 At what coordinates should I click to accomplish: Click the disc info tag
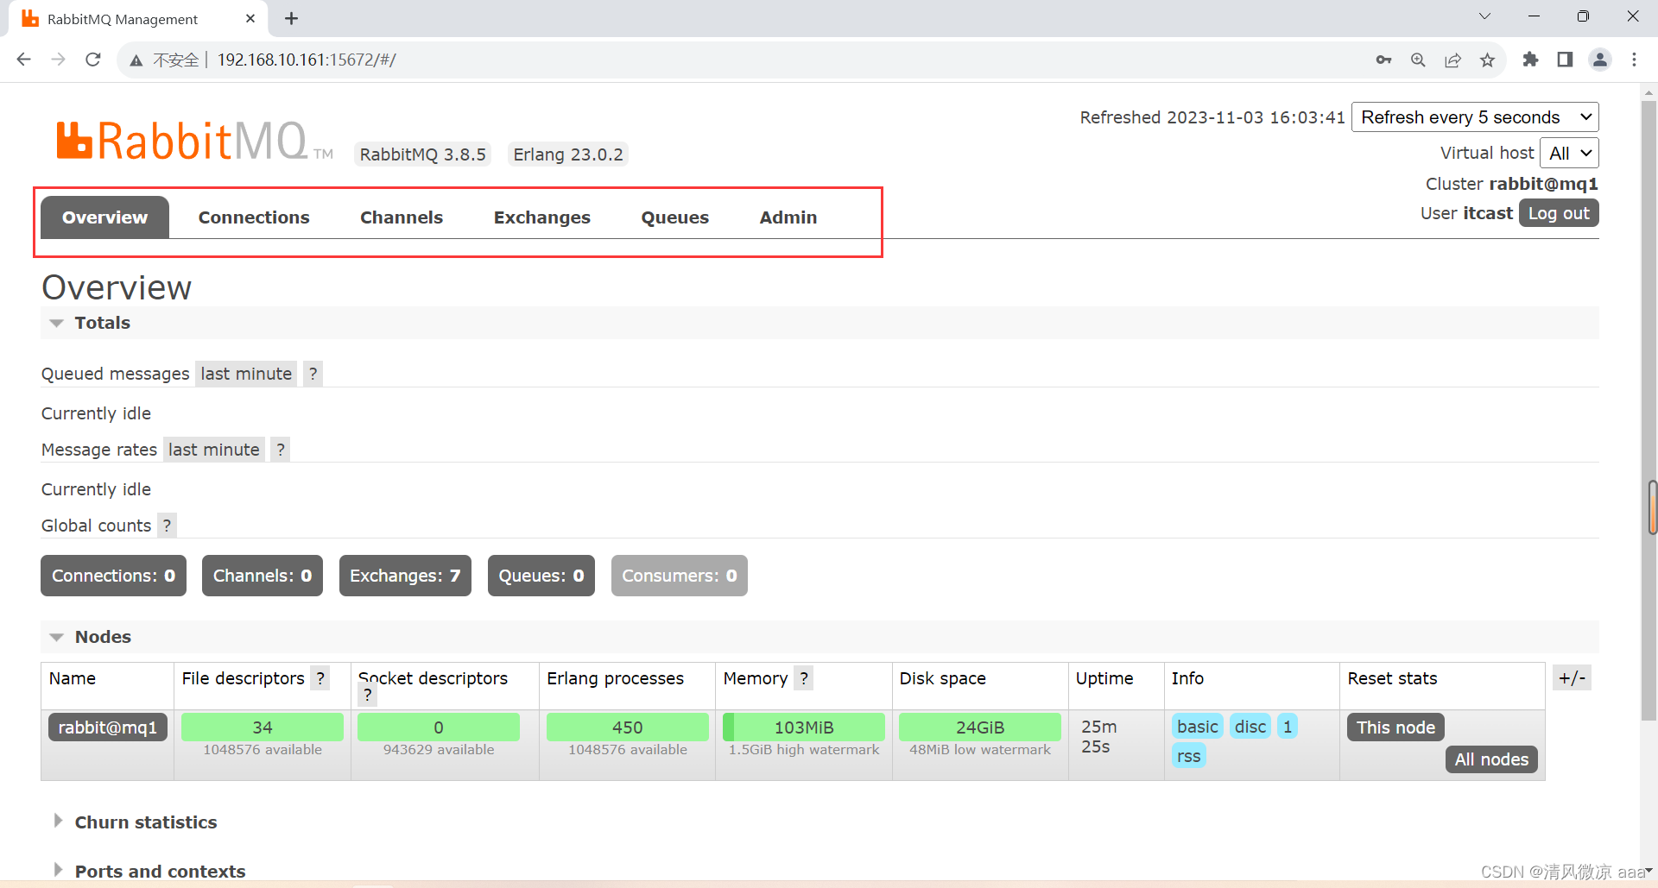coord(1250,727)
